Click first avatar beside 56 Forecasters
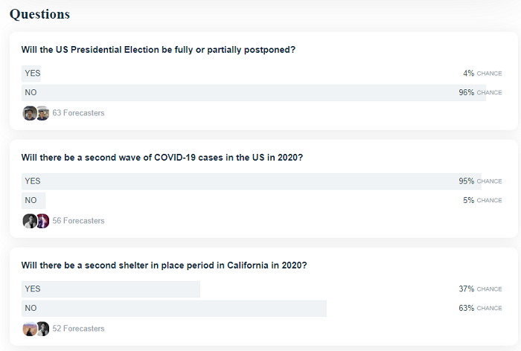 coord(30,221)
